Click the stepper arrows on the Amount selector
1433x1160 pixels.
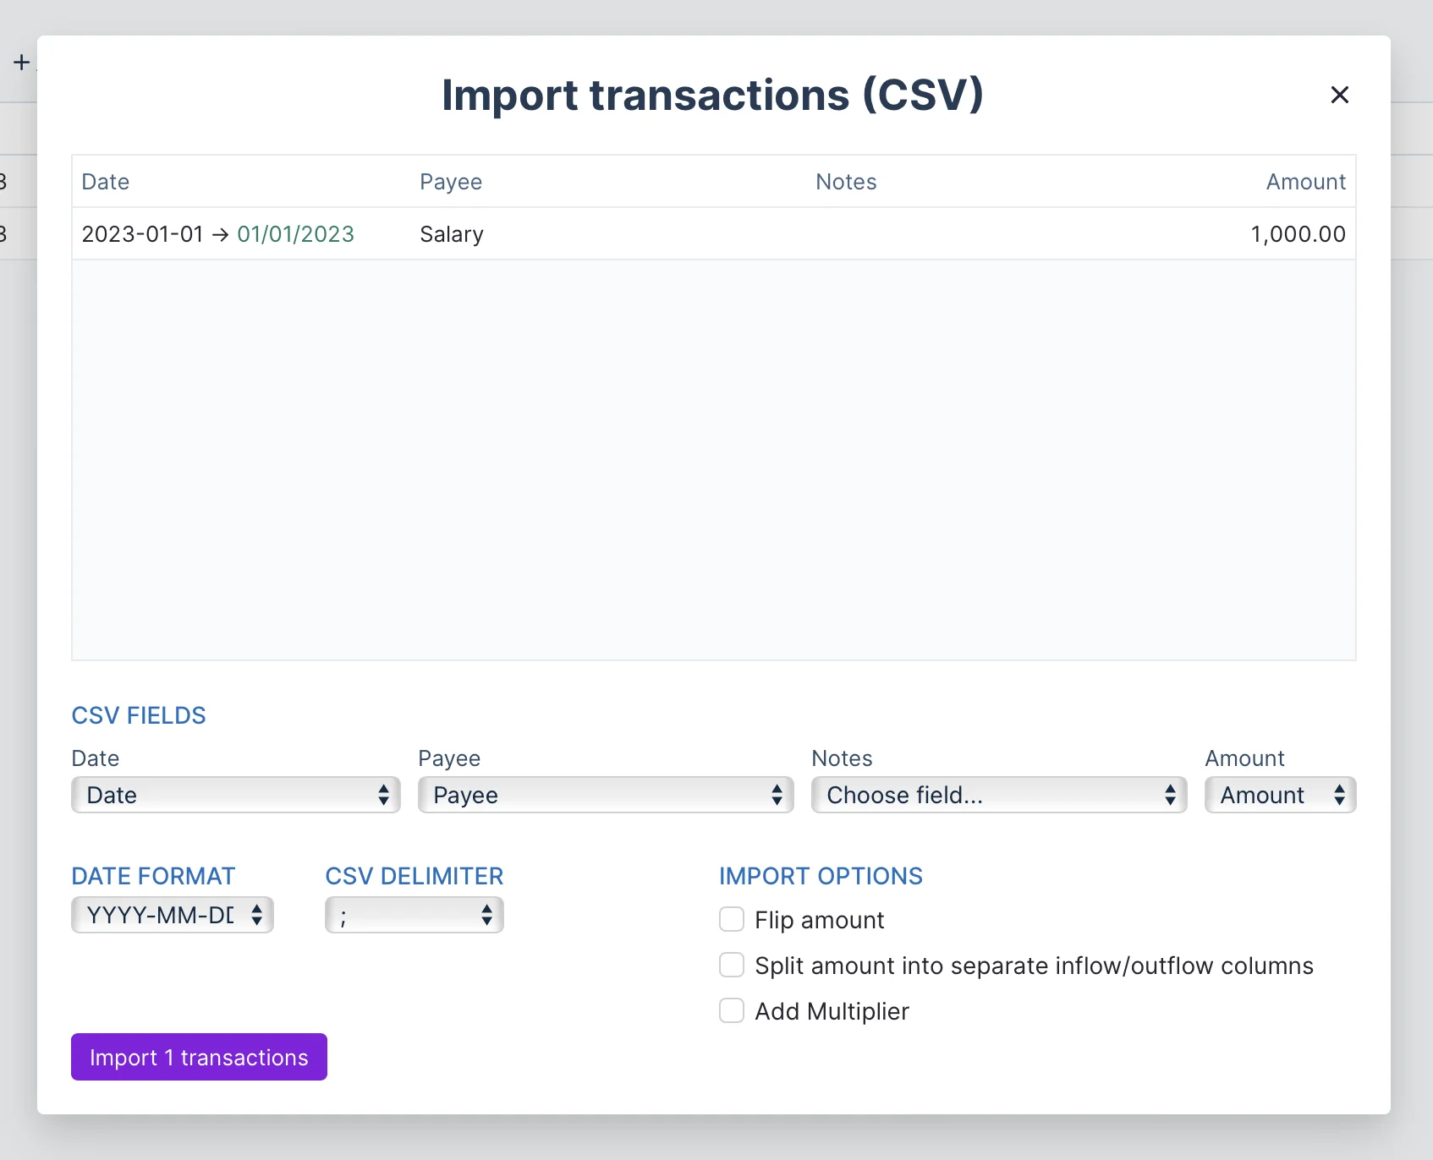[1338, 795]
